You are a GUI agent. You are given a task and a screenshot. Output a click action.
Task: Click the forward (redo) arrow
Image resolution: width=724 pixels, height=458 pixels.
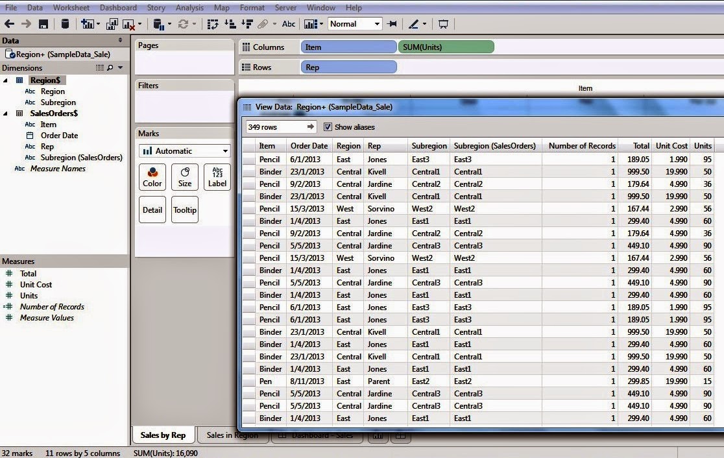[26, 24]
